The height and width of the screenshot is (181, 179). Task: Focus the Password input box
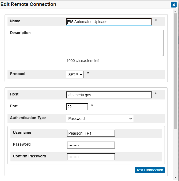91,145
